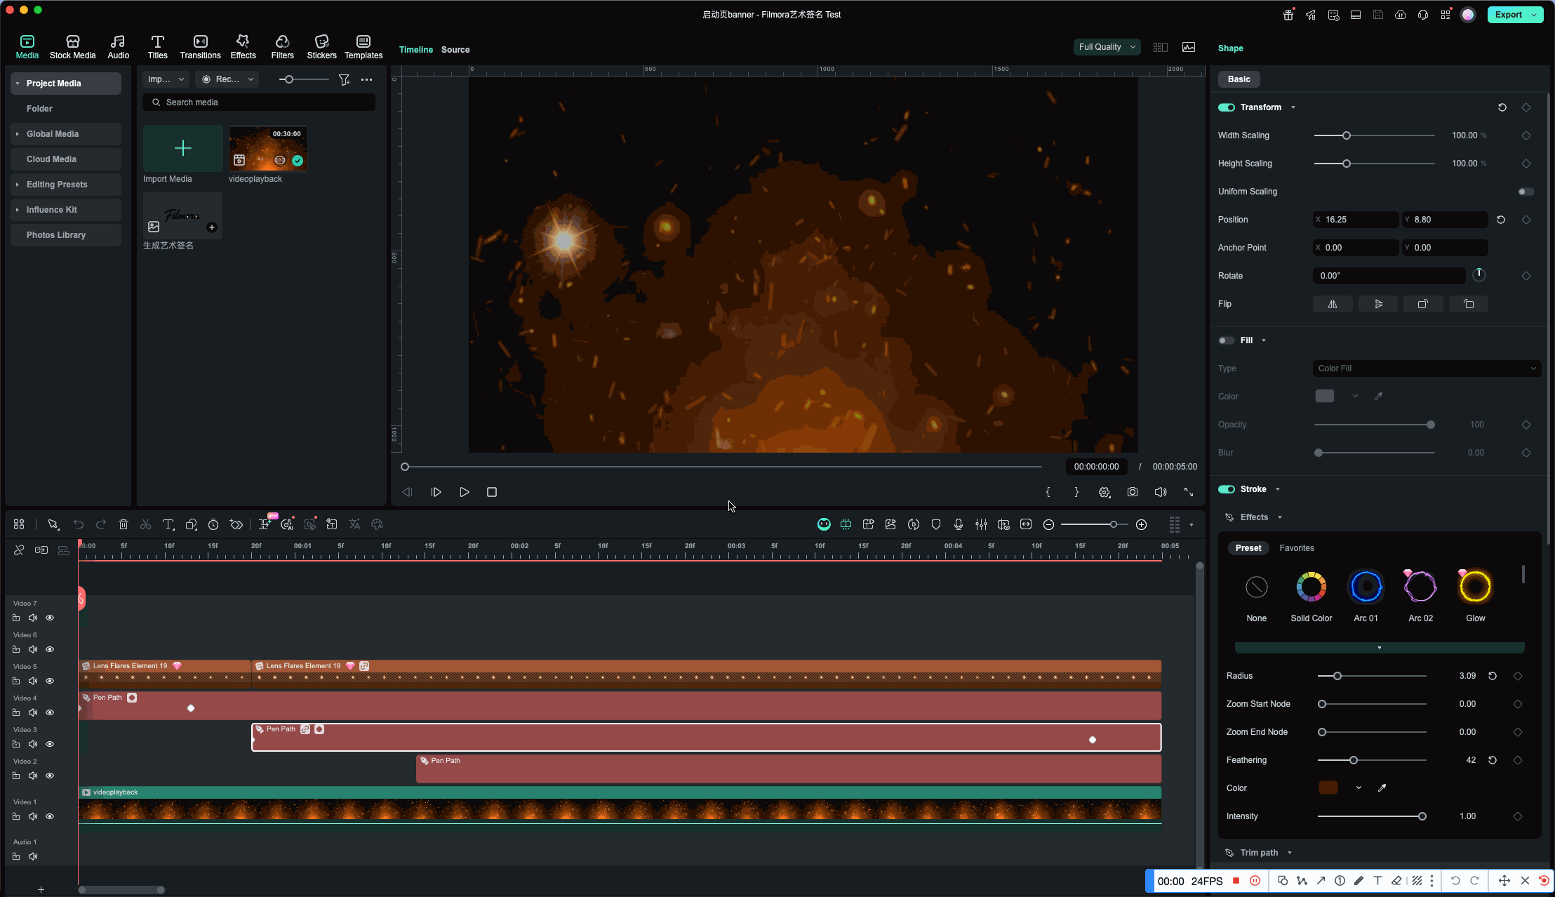Screen dimensions: 1555x897
Task: Click the split scissors tool in timeline toolbar
Action: (146, 524)
